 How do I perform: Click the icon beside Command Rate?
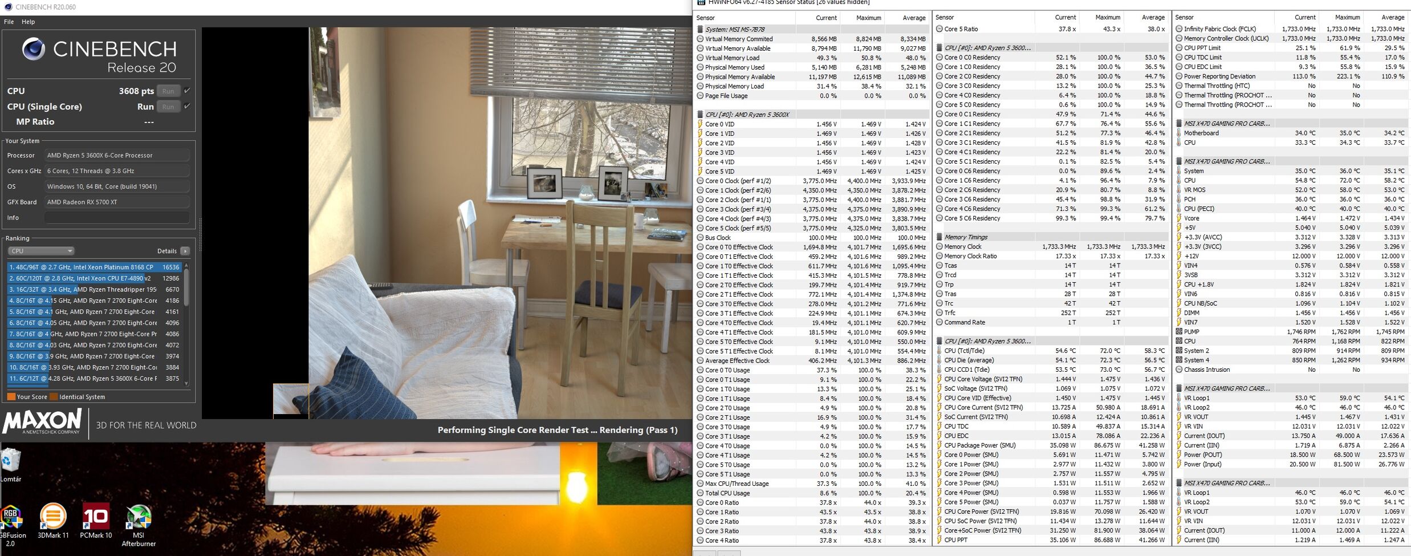click(x=939, y=322)
